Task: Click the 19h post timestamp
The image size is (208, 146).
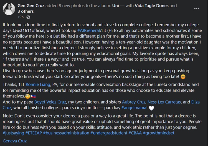Action: pos(21,17)
